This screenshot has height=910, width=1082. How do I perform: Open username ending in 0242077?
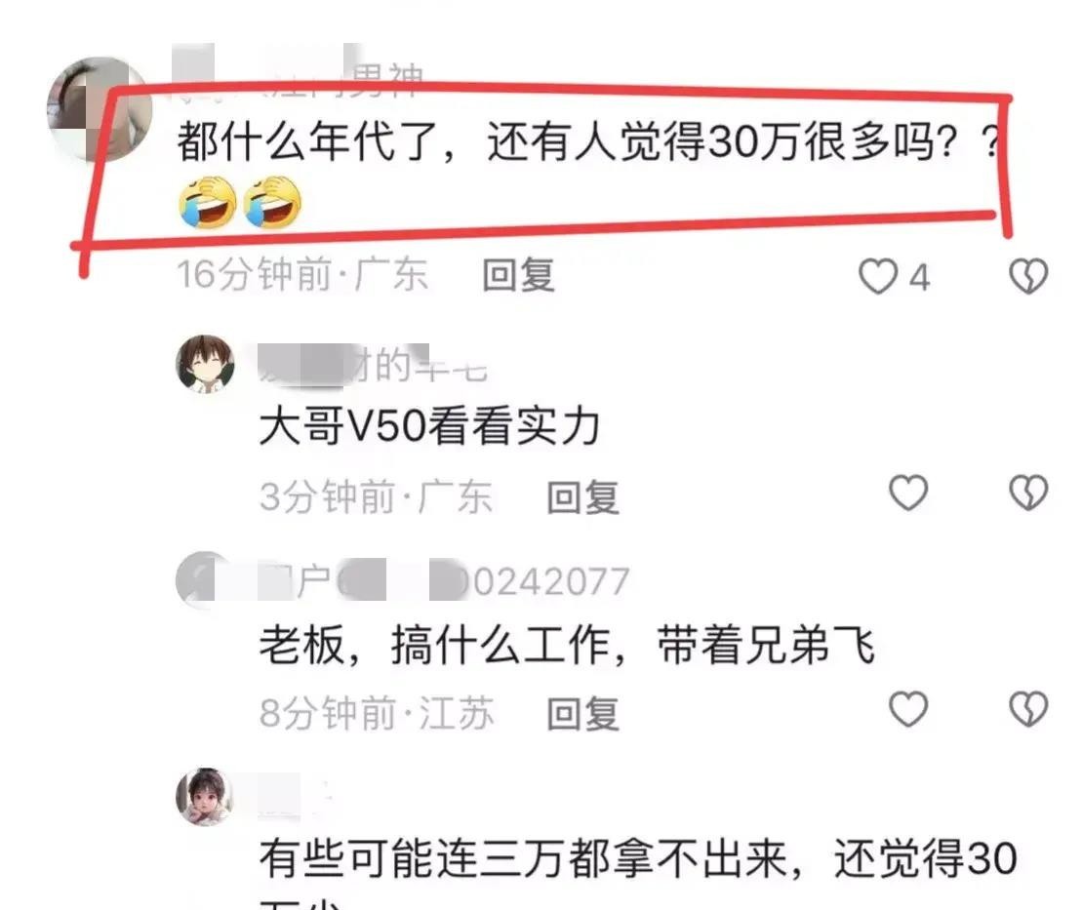click(444, 581)
